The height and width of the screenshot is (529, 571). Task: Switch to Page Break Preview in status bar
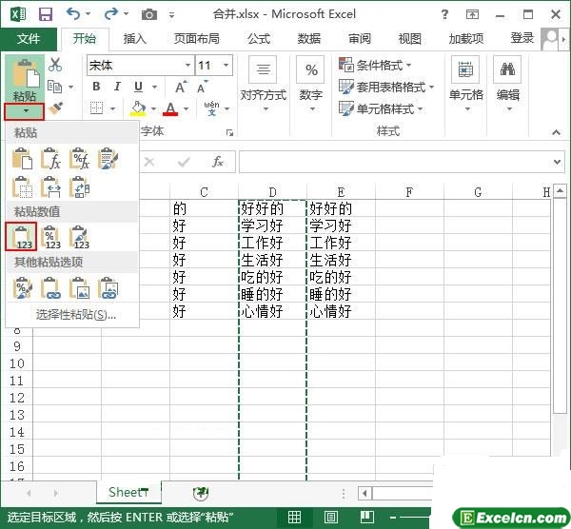(x=366, y=517)
